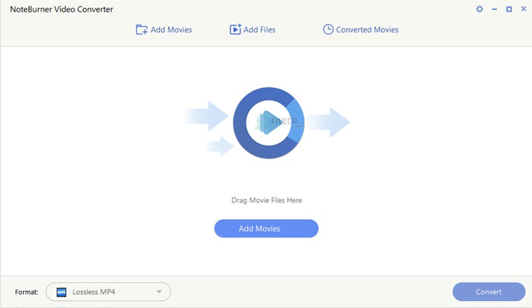
Task: Click the Drag Movie Files Here text
Action: pos(267,200)
